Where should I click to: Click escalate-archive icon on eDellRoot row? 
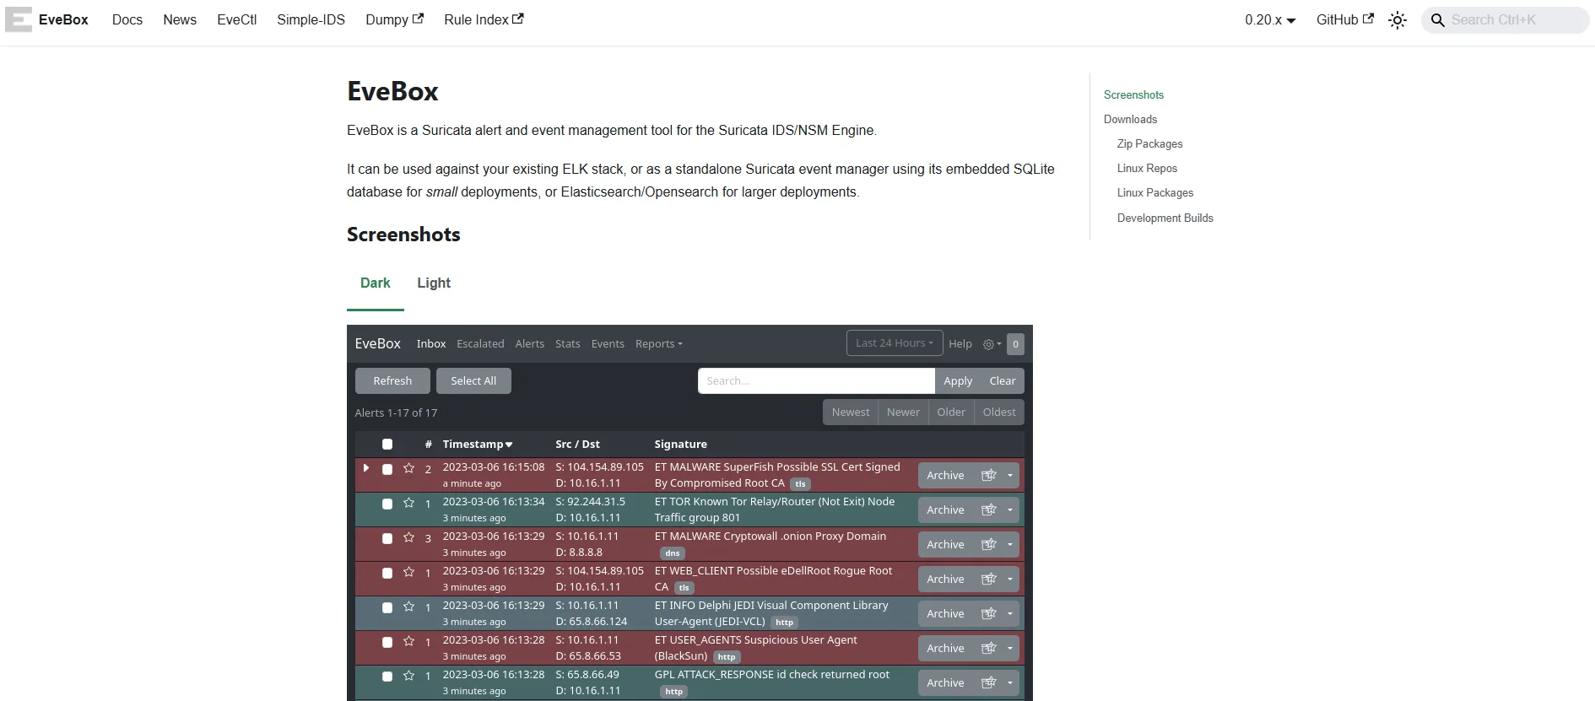coord(989,579)
